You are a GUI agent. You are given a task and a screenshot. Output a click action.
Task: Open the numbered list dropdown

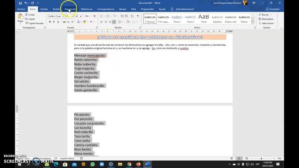pyautogui.click(x=111, y=16)
